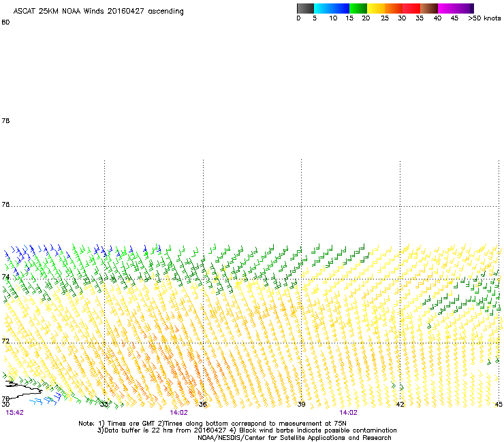The width and height of the screenshot is (504, 442).
Task: Click the '0' legend scale label
Action: coord(298,18)
